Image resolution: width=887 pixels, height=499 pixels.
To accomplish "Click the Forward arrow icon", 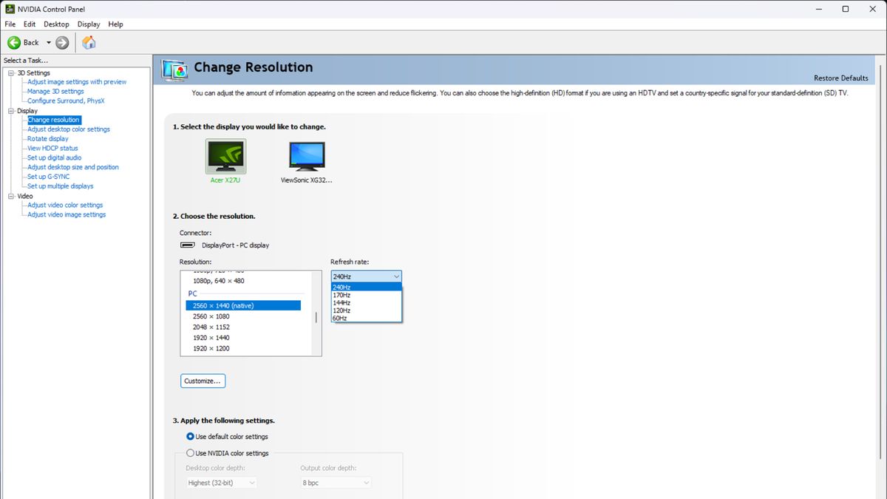I will click(63, 42).
